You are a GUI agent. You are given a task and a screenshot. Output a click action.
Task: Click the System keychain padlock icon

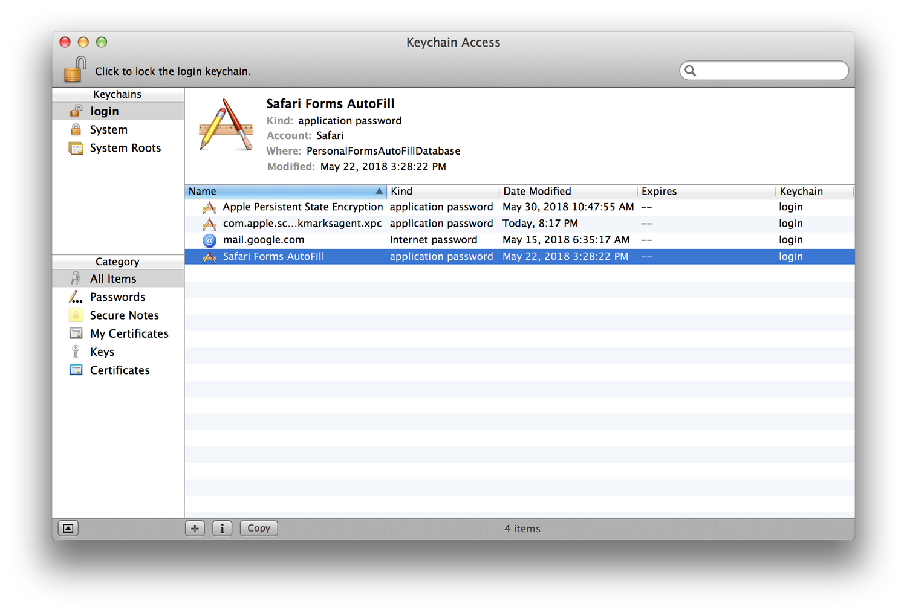tap(76, 129)
